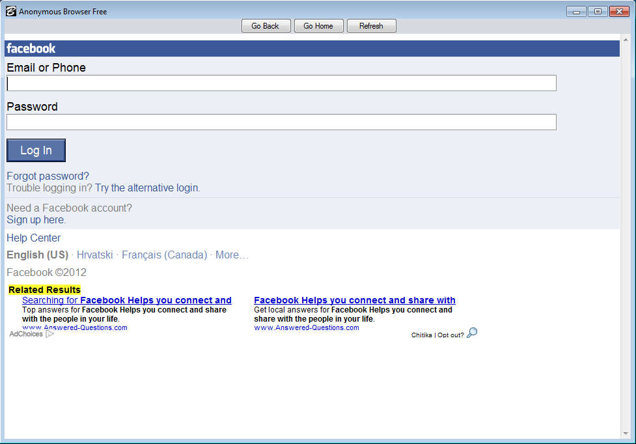Open the More… languages link
Image resolution: width=636 pixels, height=444 pixels.
(x=232, y=255)
